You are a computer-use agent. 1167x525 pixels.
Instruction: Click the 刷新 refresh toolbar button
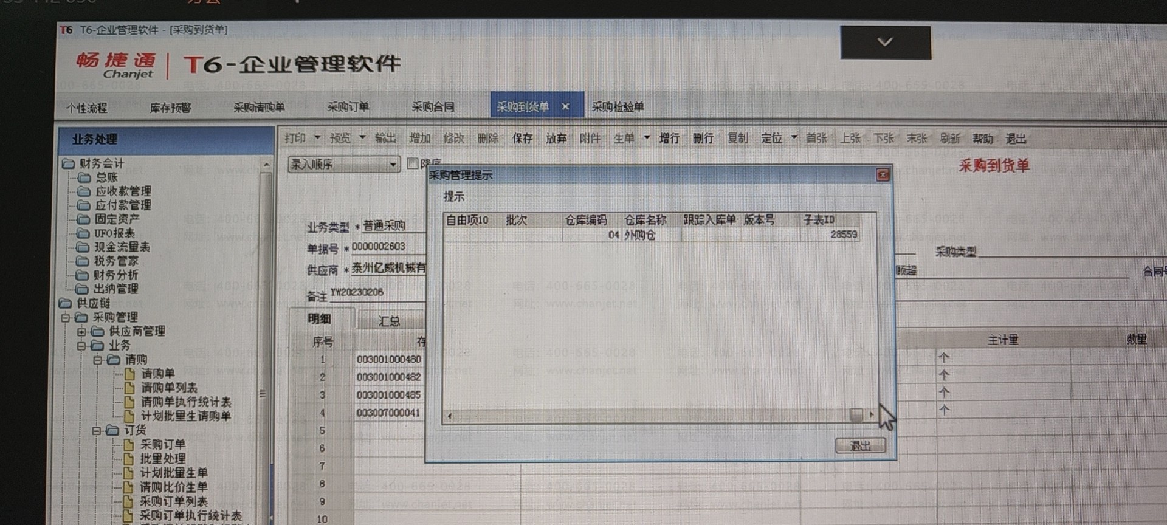[x=950, y=139]
